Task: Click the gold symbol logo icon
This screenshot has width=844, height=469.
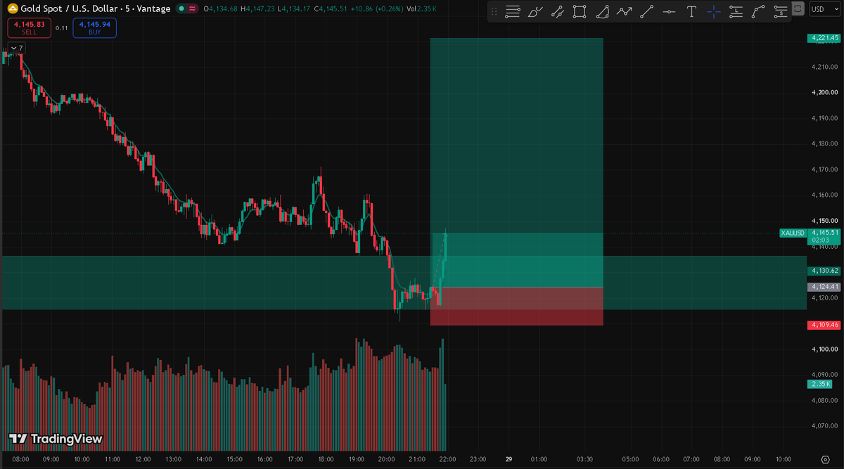Action: click(13, 8)
